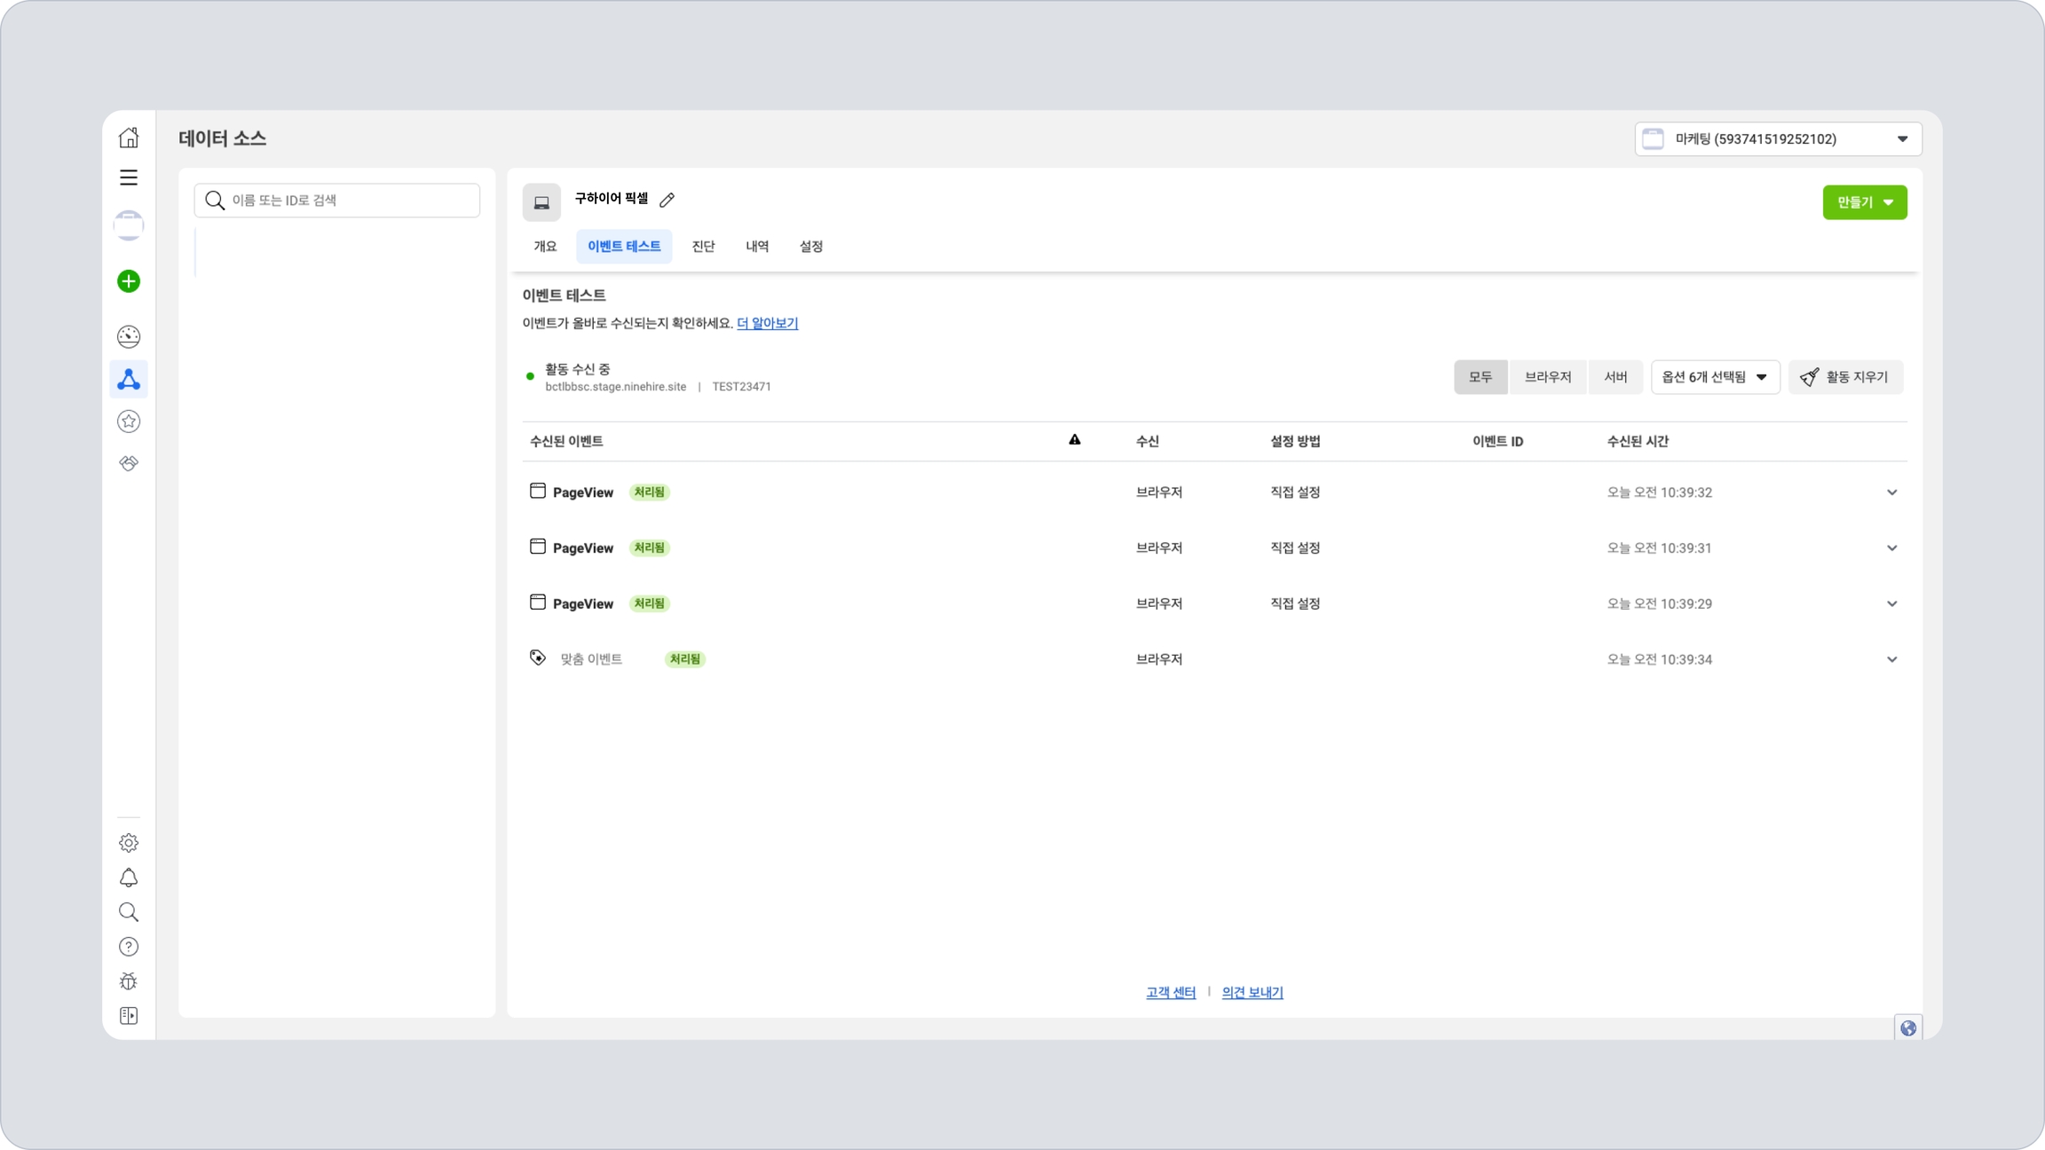Select the 서버 filter toggle

point(1615,377)
